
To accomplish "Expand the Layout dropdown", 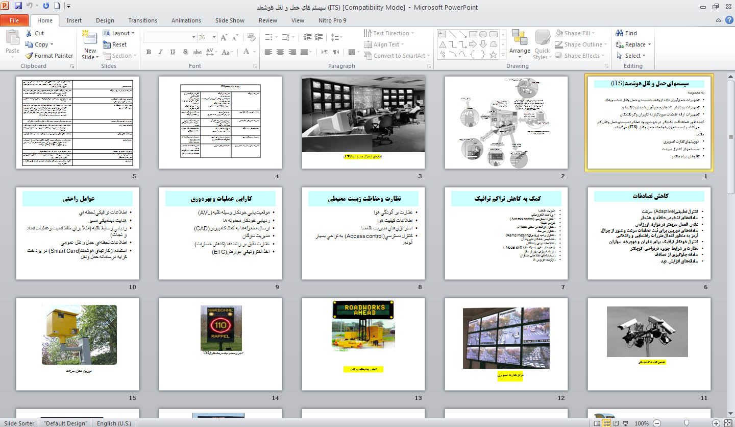I will point(119,33).
